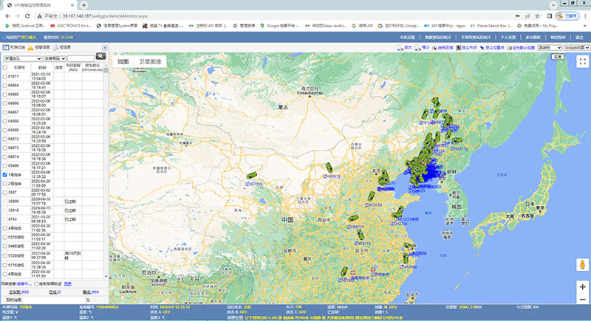Click the zoom-in magnifier tool above map
The height and width of the screenshot is (321, 591).
click(400, 48)
